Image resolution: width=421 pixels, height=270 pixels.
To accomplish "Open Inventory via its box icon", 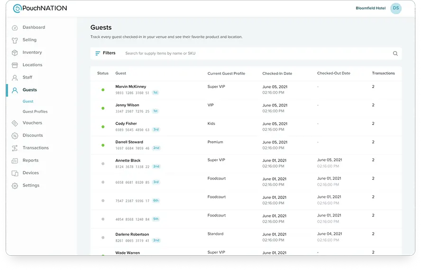I will point(15,53).
